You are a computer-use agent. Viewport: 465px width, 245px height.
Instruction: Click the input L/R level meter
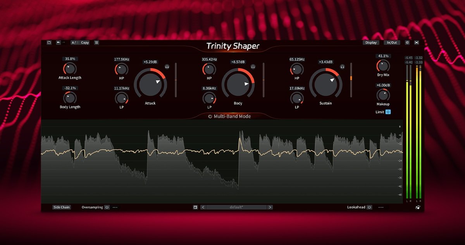pyautogui.click(x=408, y=132)
